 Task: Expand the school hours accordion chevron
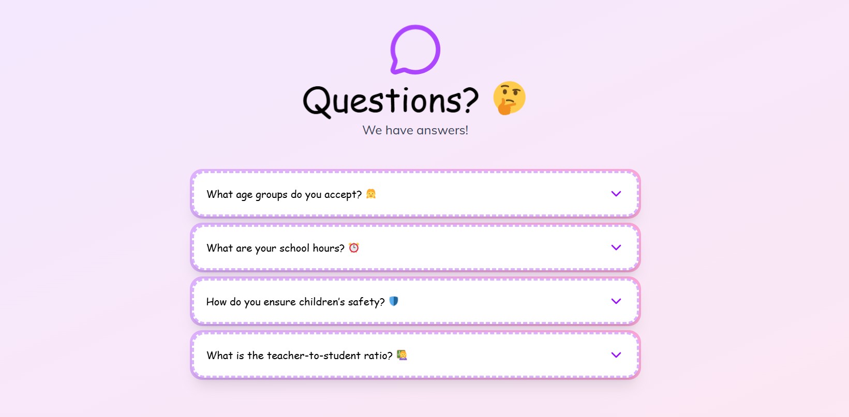pyautogui.click(x=616, y=248)
